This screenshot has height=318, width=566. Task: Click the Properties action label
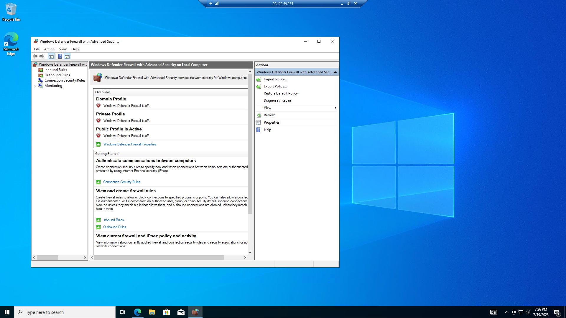click(x=272, y=122)
